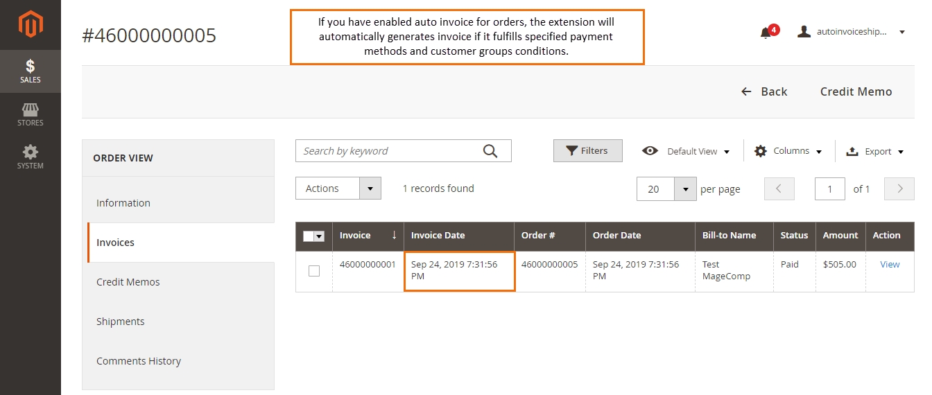Screen dimensions: 932x395
Task: Click the Filters button
Action: click(x=587, y=151)
